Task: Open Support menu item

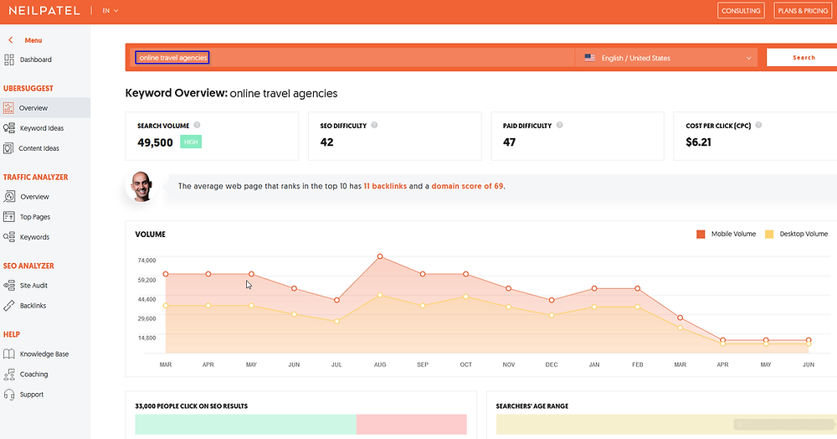Action: point(32,395)
